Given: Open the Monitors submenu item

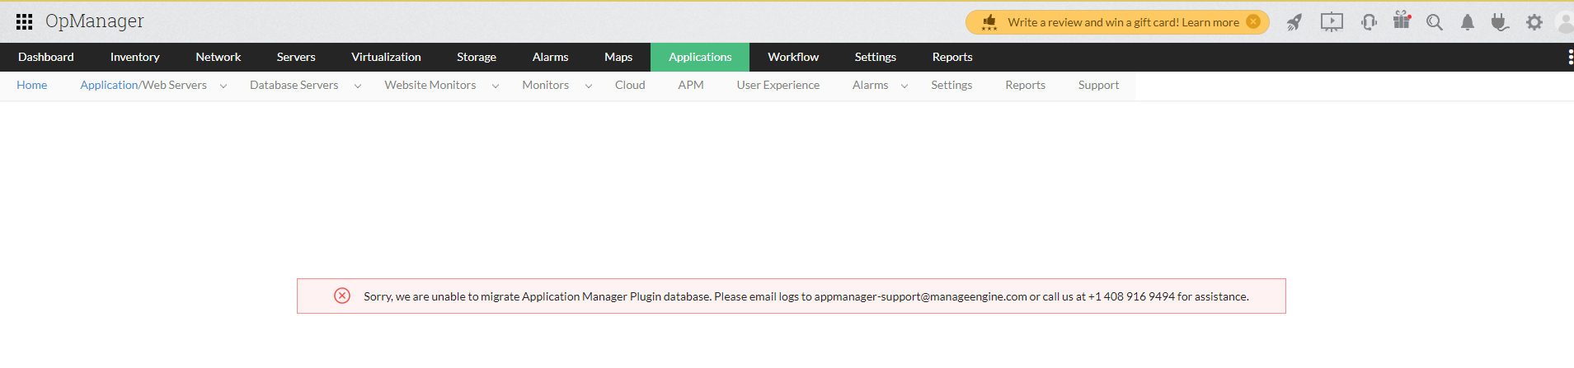Looking at the screenshot, I should (x=546, y=85).
